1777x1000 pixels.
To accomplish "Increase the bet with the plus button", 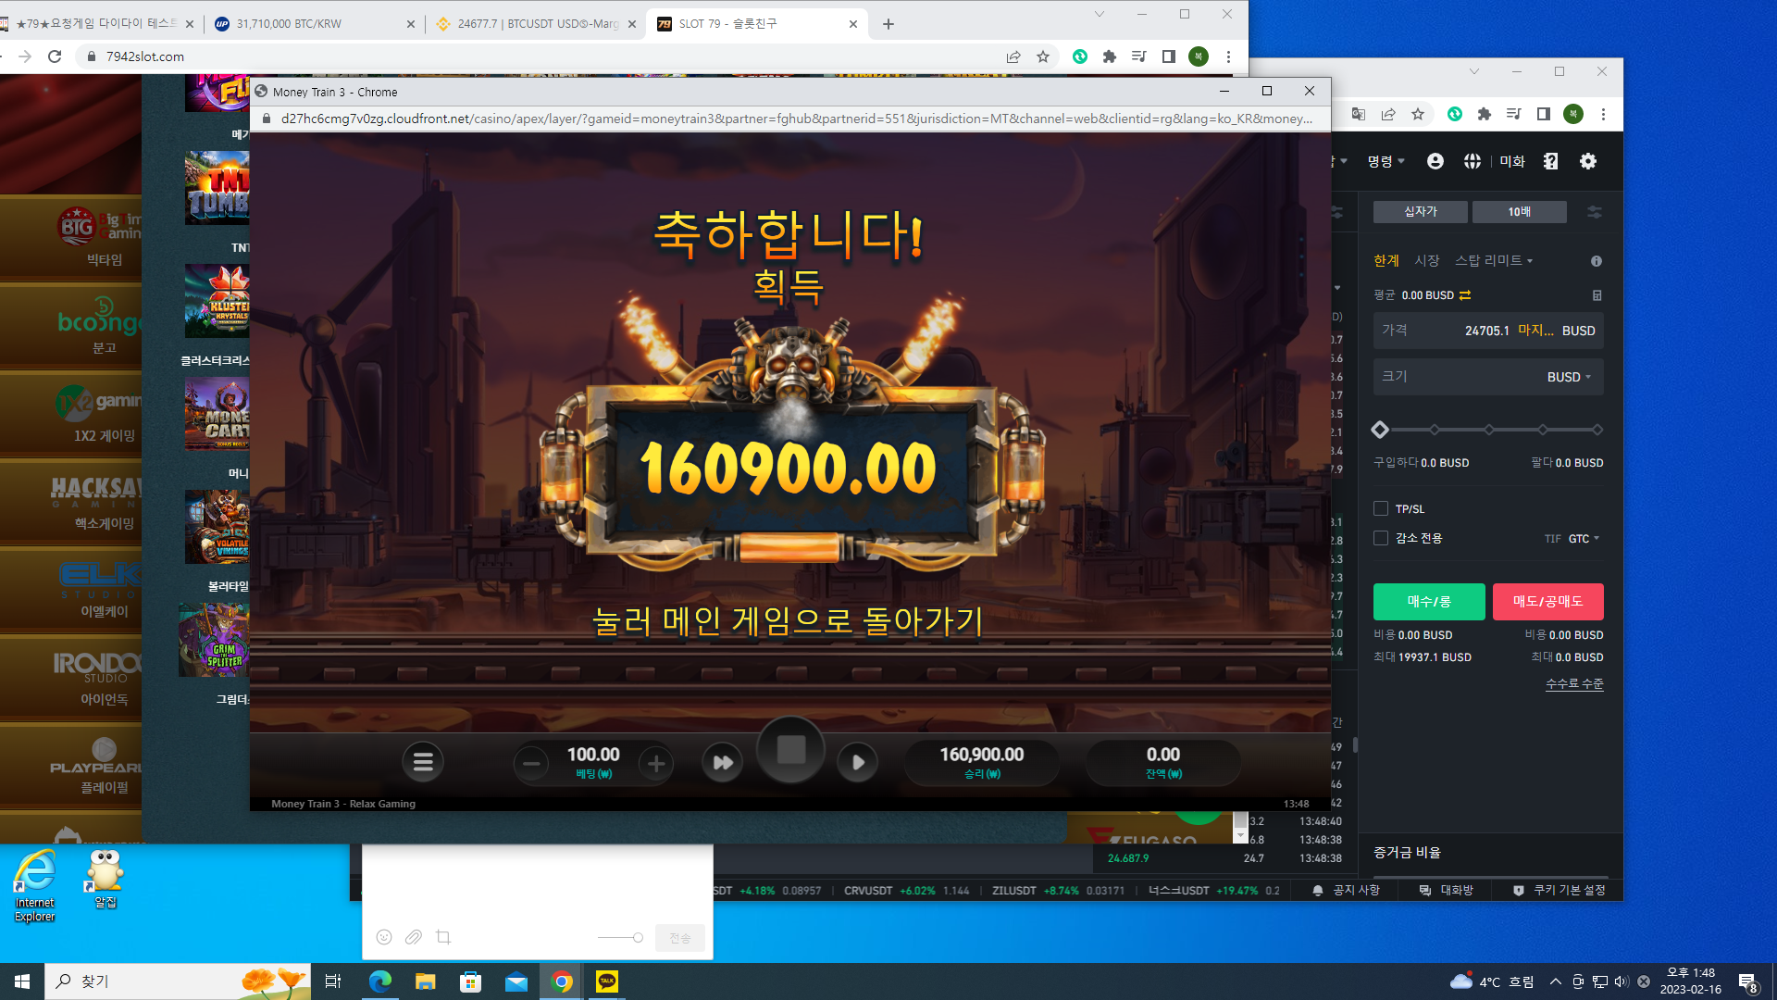I will coord(656,764).
